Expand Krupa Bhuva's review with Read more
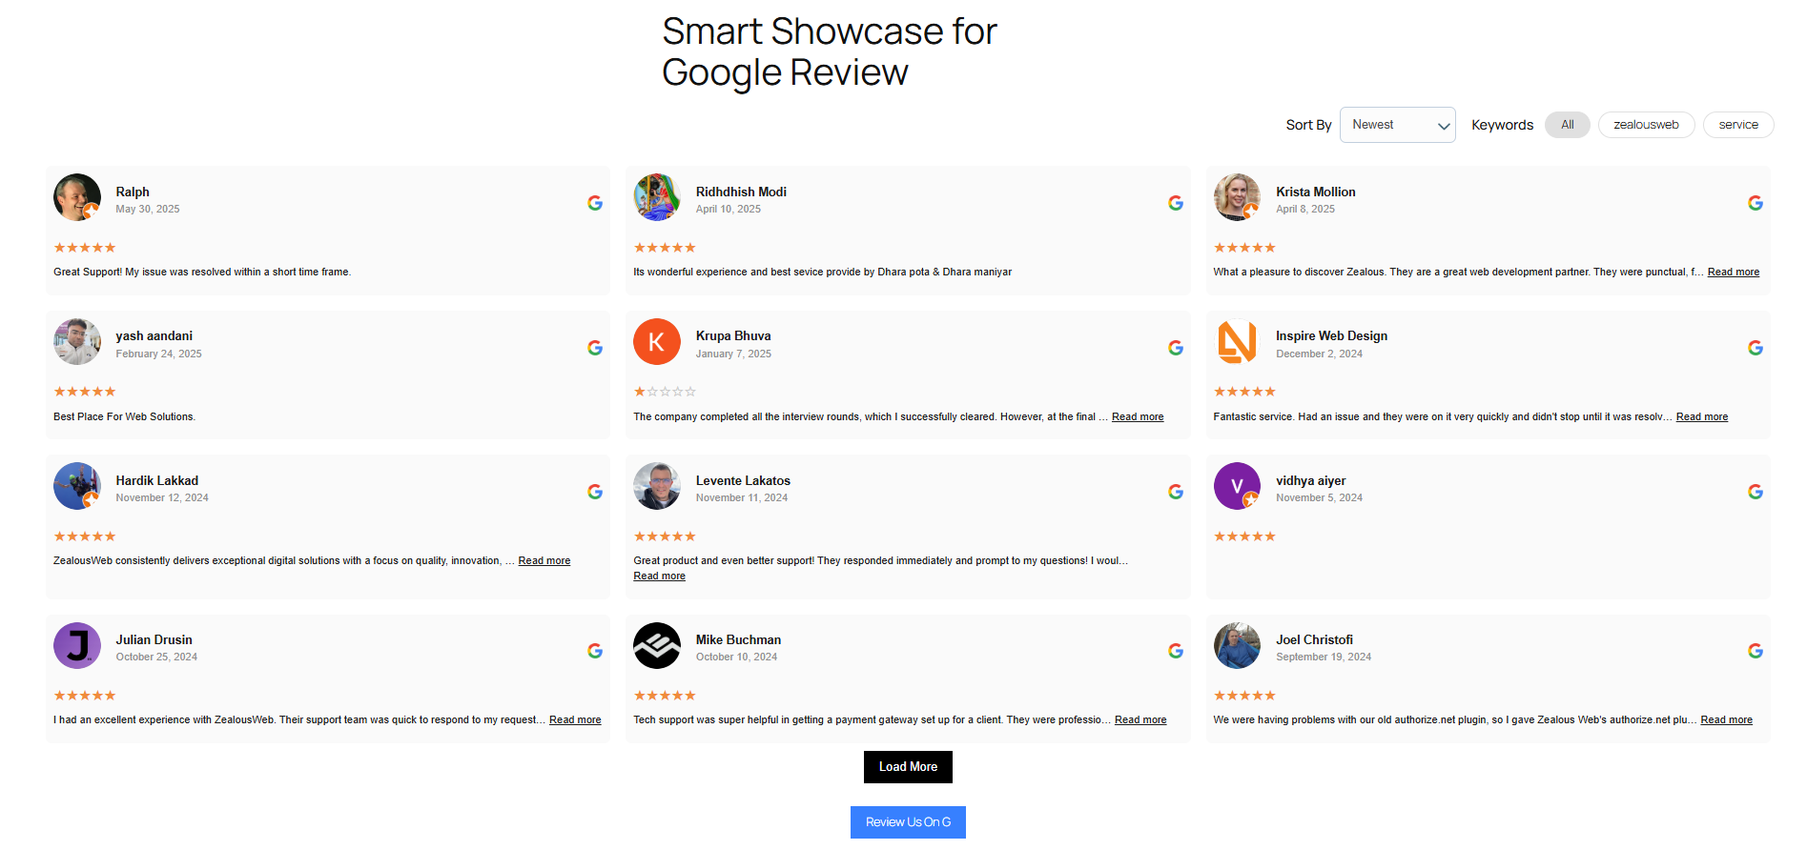 click(1138, 417)
